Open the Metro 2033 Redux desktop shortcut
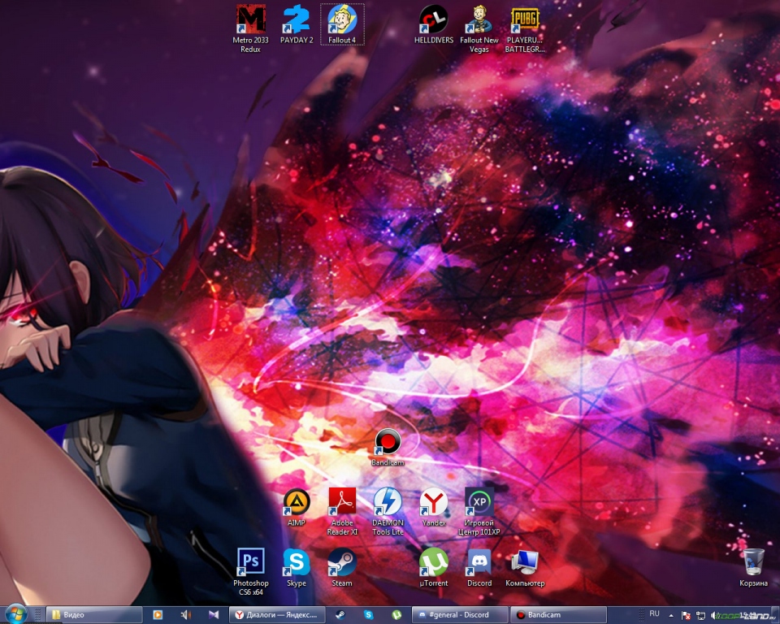780x624 pixels. [250, 28]
